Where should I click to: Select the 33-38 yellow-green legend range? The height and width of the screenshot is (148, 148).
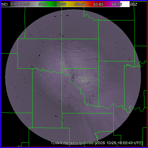[x=61, y=4]
